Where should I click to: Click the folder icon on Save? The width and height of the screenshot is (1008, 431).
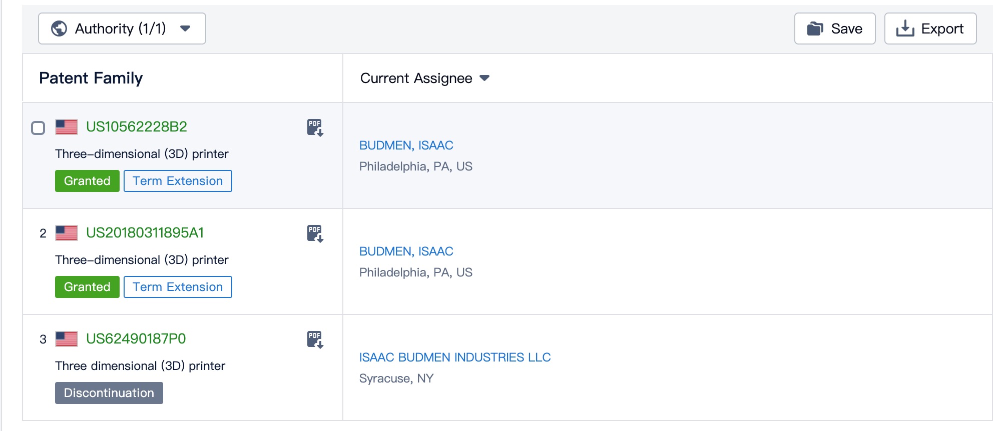[x=815, y=28]
